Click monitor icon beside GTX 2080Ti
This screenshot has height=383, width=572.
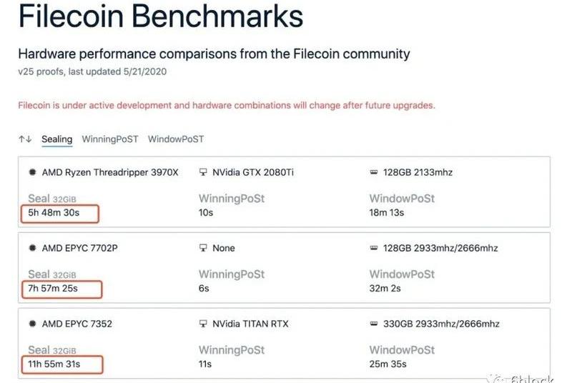[202, 172]
